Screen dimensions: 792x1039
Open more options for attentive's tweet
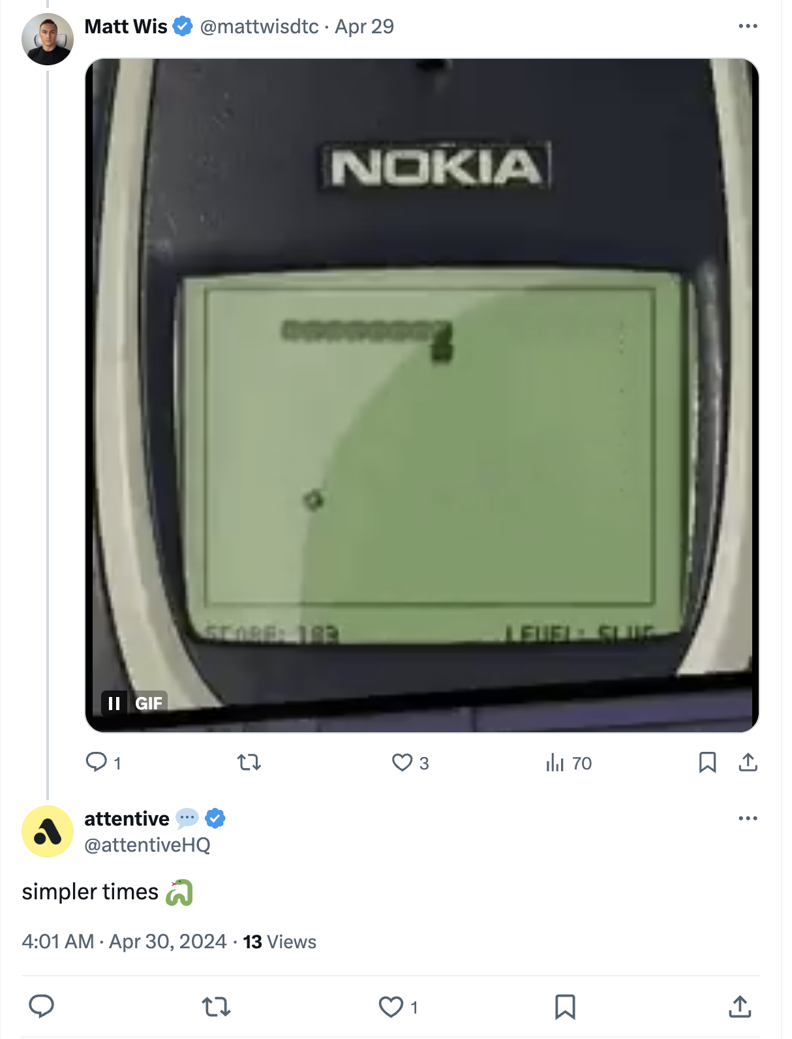(x=748, y=818)
